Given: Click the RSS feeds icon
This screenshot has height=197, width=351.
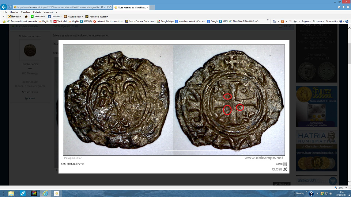Looking at the screenshot, I should point(283,22).
